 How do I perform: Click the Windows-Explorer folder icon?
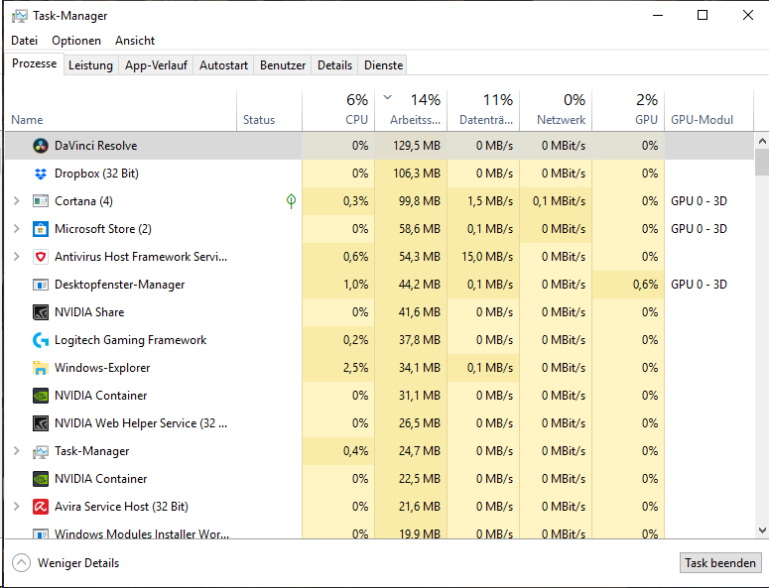tap(41, 368)
